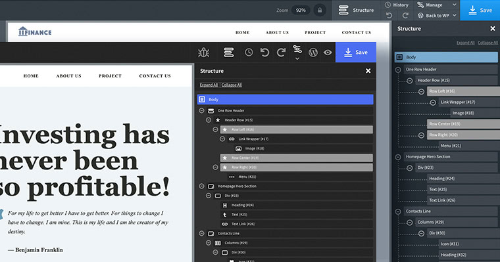Click Expand All in the front Structure panel
The height and width of the screenshot is (262, 500).
(209, 85)
